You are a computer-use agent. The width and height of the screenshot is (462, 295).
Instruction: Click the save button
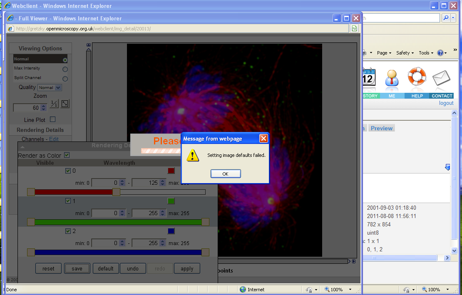click(77, 268)
